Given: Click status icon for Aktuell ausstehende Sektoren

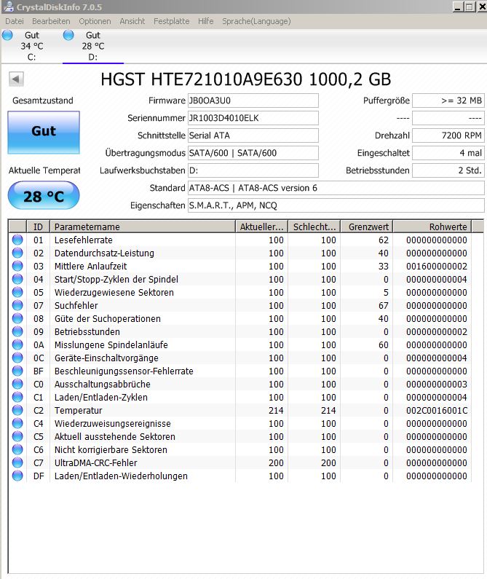Looking at the screenshot, I should pyautogui.click(x=17, y=436).
